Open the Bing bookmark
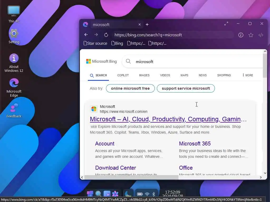Viewport: 270px width, 202px height. pyautogui.click(x=117, y=43)
